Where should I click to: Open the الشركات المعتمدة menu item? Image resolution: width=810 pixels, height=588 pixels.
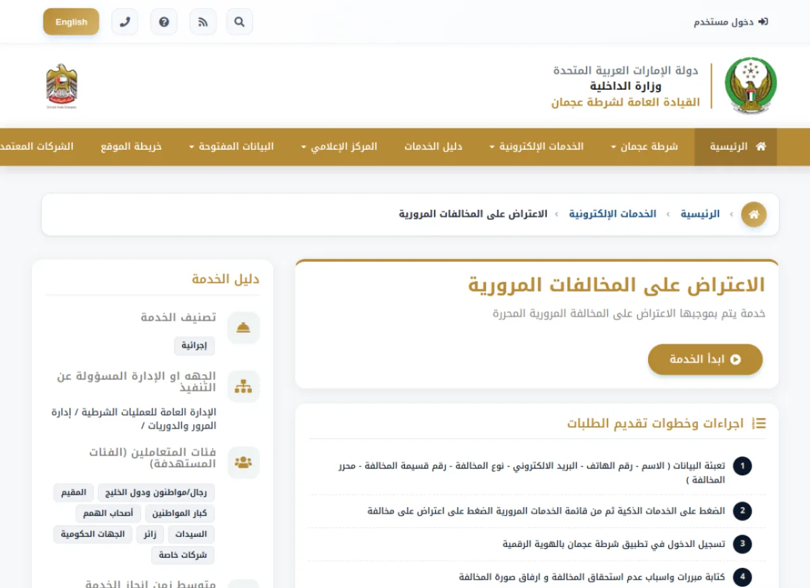36,146
